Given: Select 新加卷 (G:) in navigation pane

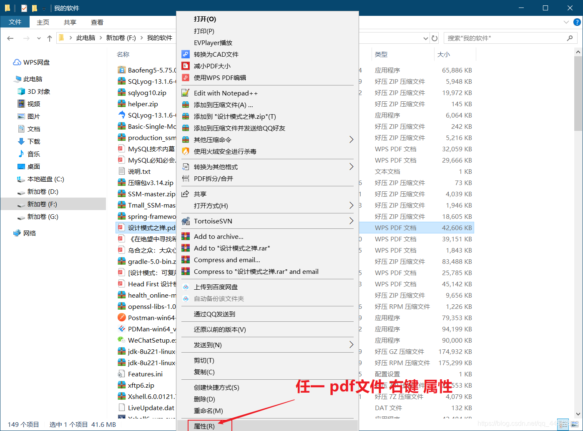Looking at the screenshot, I should point(43,216).
